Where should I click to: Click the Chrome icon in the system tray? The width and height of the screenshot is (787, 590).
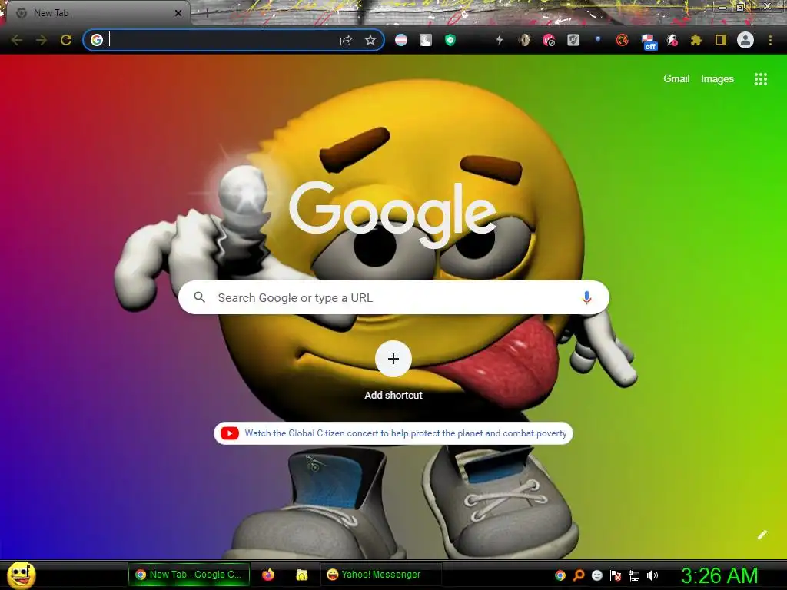click(560, 575)
